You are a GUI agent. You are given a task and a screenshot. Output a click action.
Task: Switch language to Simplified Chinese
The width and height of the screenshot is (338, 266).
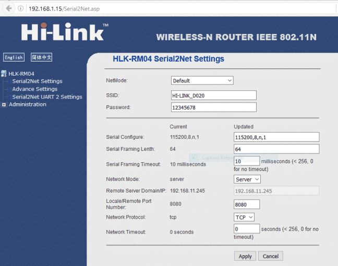[41, 57]
